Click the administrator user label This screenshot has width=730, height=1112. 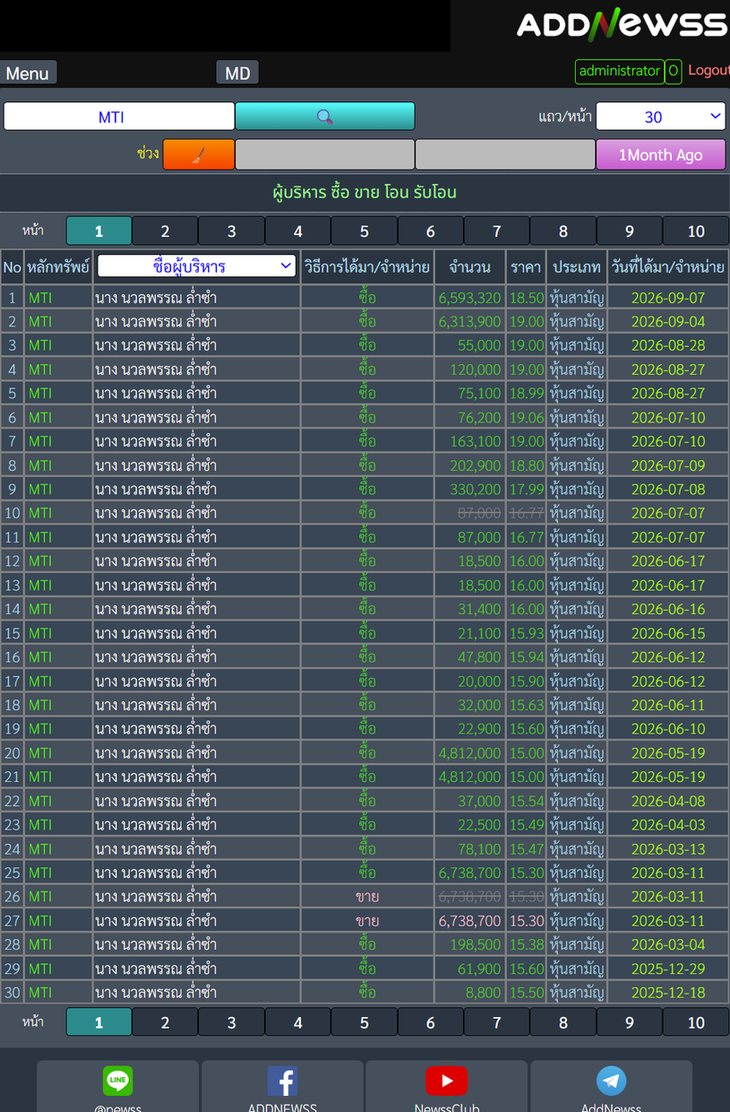pos(620,71)
